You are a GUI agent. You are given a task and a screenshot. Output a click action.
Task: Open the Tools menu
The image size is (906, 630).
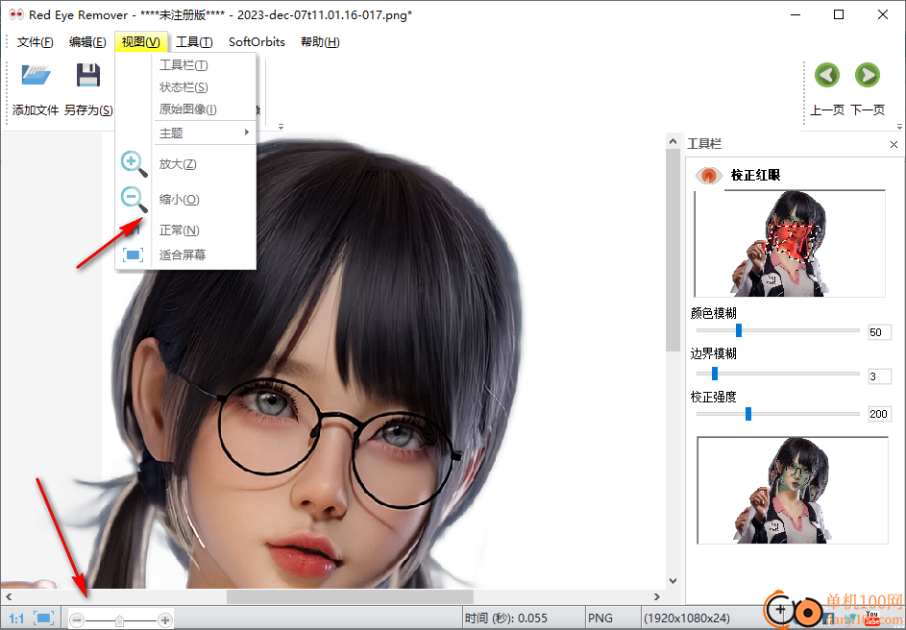pos(194,42)
